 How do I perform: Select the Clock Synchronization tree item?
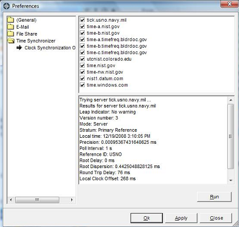tap(50, 48)
